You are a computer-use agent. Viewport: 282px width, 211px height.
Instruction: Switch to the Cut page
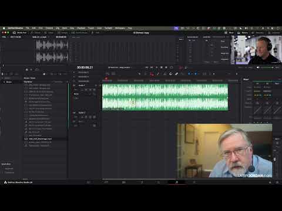[x=106, y=182]
